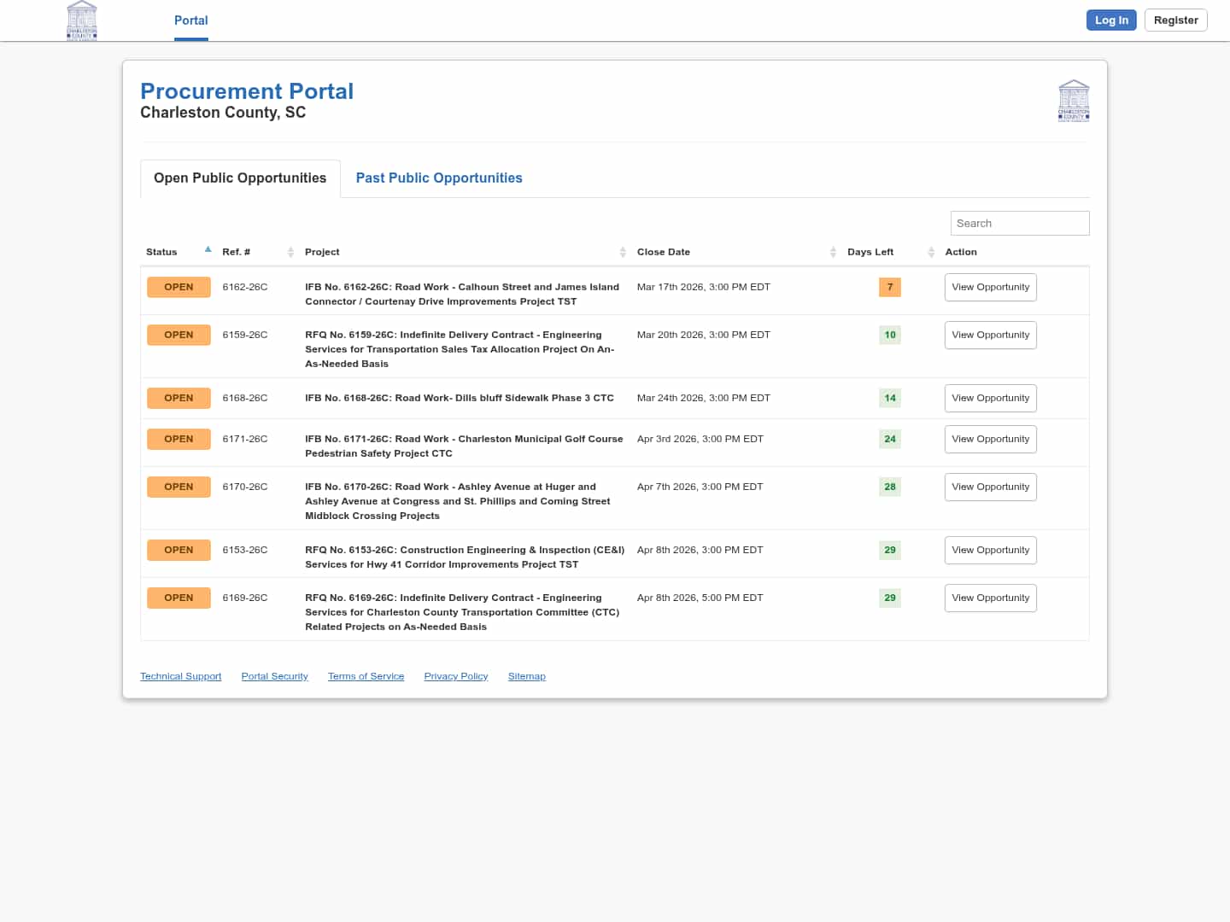Select the Open Public Opportunities tab
Image resolution: width=1230 pixels, height=922 pixels.
pyautogui.click(x=240, y=178)
